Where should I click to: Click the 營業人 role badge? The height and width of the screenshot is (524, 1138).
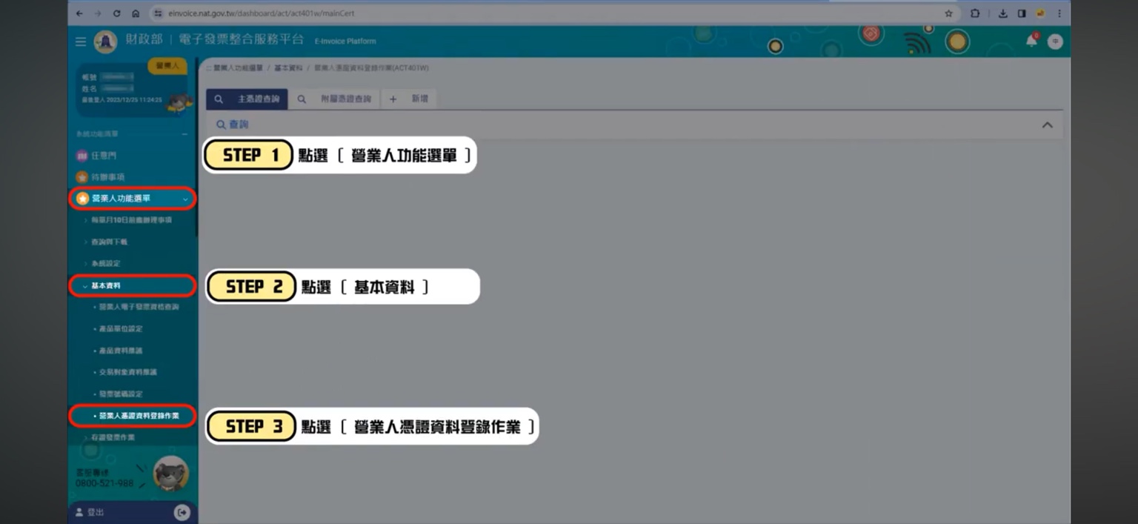coord(167,66)
